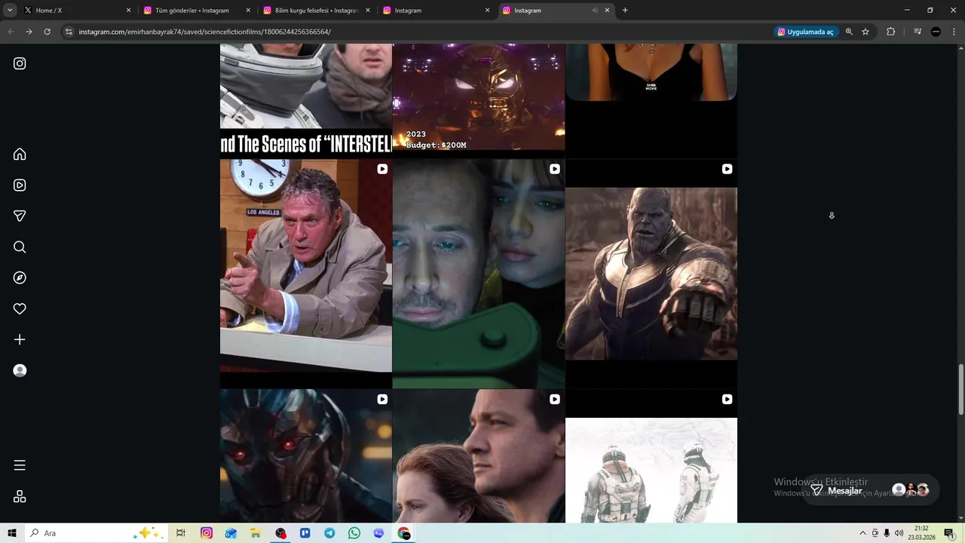Mute the audio-playing active tab
This screenshot has height=543, width=965.
(x=595, y=11)
